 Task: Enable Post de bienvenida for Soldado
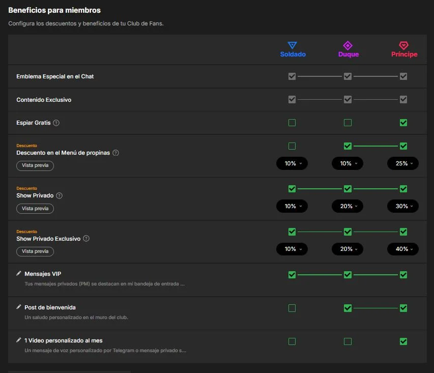point(292,308)
